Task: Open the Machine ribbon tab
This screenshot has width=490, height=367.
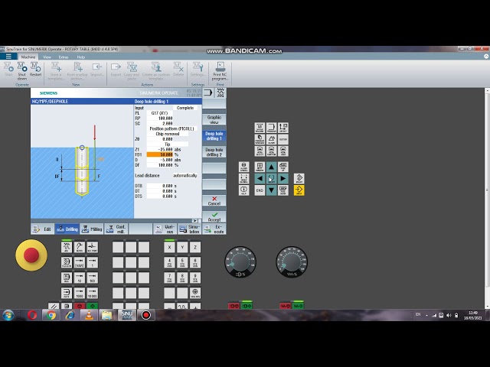Action: click(28, 57)
